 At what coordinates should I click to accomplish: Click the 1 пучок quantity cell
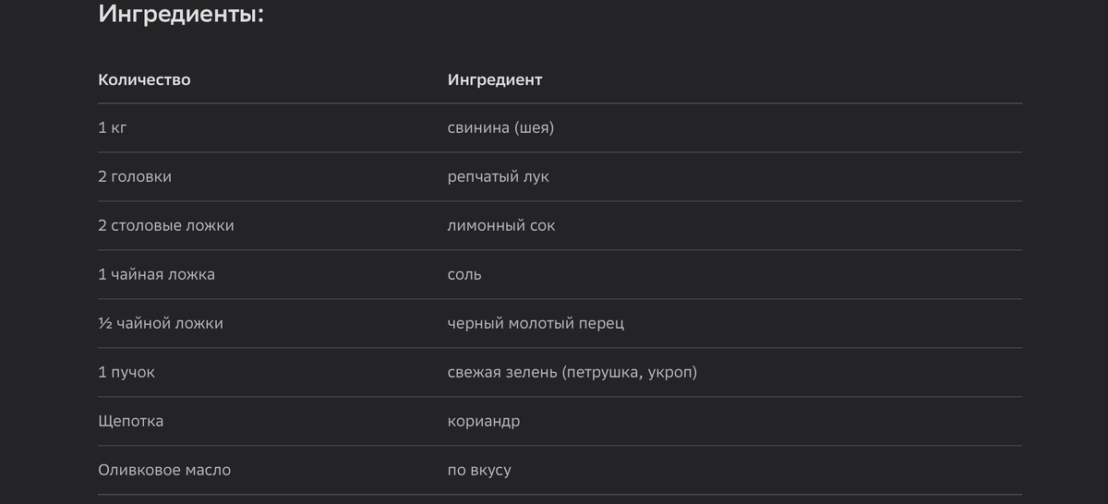click(x=126, y=373)
